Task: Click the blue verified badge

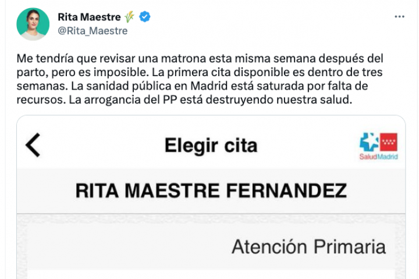Action: click(145, 17)
